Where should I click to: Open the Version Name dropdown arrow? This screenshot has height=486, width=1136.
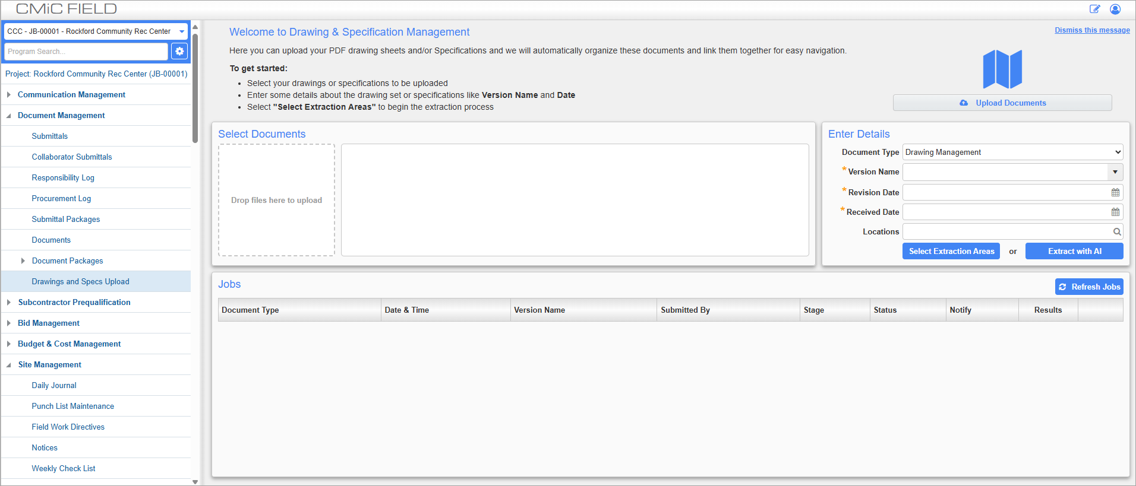(x=1115, y=172)
